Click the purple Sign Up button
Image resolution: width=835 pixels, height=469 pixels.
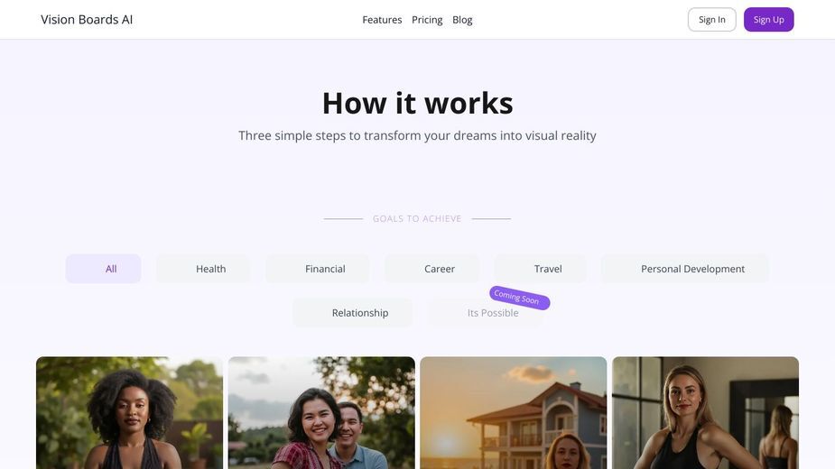(768, 20)
